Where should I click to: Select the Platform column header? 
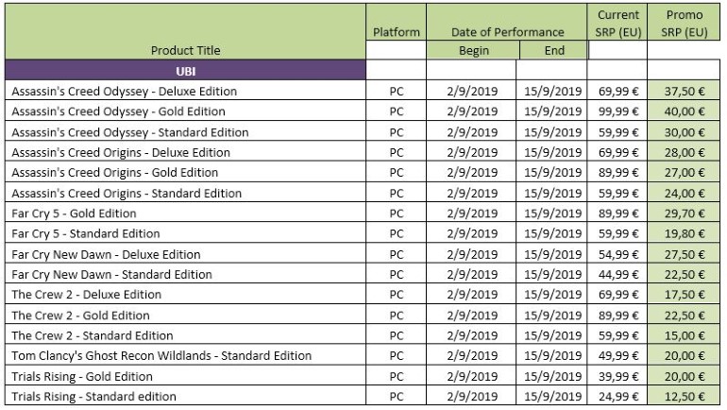pos(396,32)
